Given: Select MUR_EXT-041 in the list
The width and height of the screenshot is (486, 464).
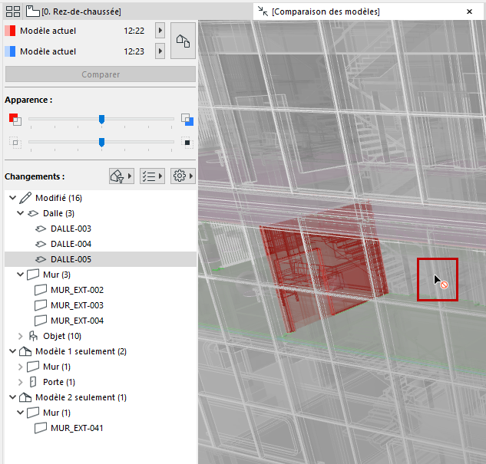Looking at the screenshot, I should (x=101, y=428).
